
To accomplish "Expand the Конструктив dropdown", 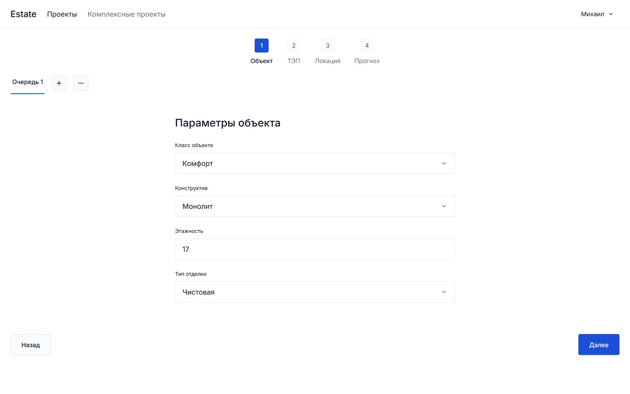I will pos(315,206).
